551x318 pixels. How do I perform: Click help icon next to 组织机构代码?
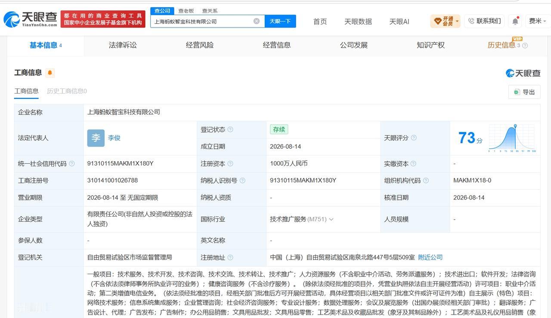coord(426,180)
